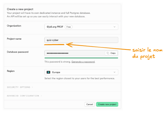Click the Europe region globe icon
The image size is (165, 113).
[48, 72]
